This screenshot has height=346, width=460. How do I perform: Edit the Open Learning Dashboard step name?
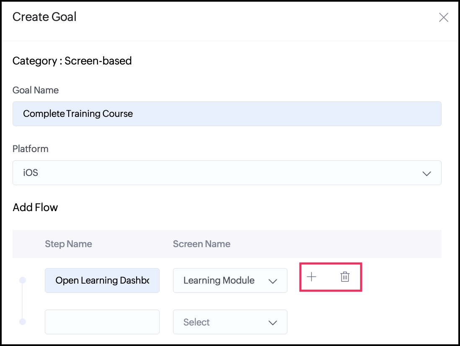pyautogui.click(x=102, y=280)
